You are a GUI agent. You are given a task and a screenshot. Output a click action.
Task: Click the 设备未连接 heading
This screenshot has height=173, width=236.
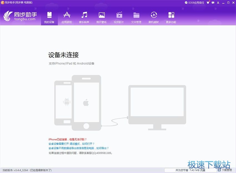(63, 55)
